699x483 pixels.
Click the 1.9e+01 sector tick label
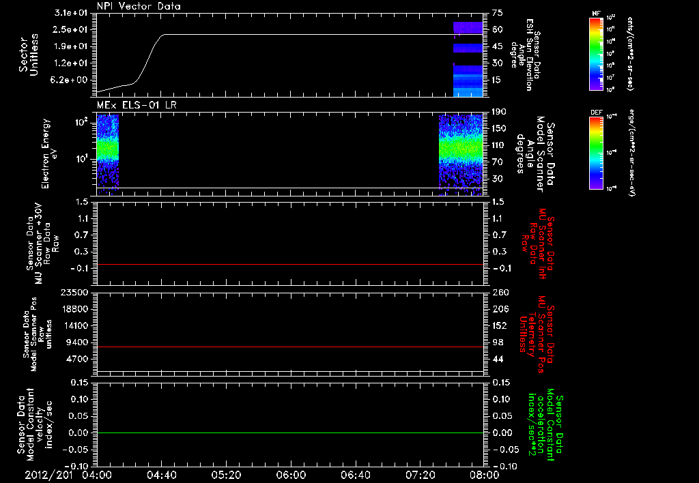coord(71,46)
